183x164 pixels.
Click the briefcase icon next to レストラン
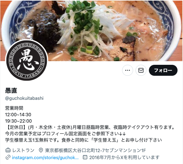point(8,150)
